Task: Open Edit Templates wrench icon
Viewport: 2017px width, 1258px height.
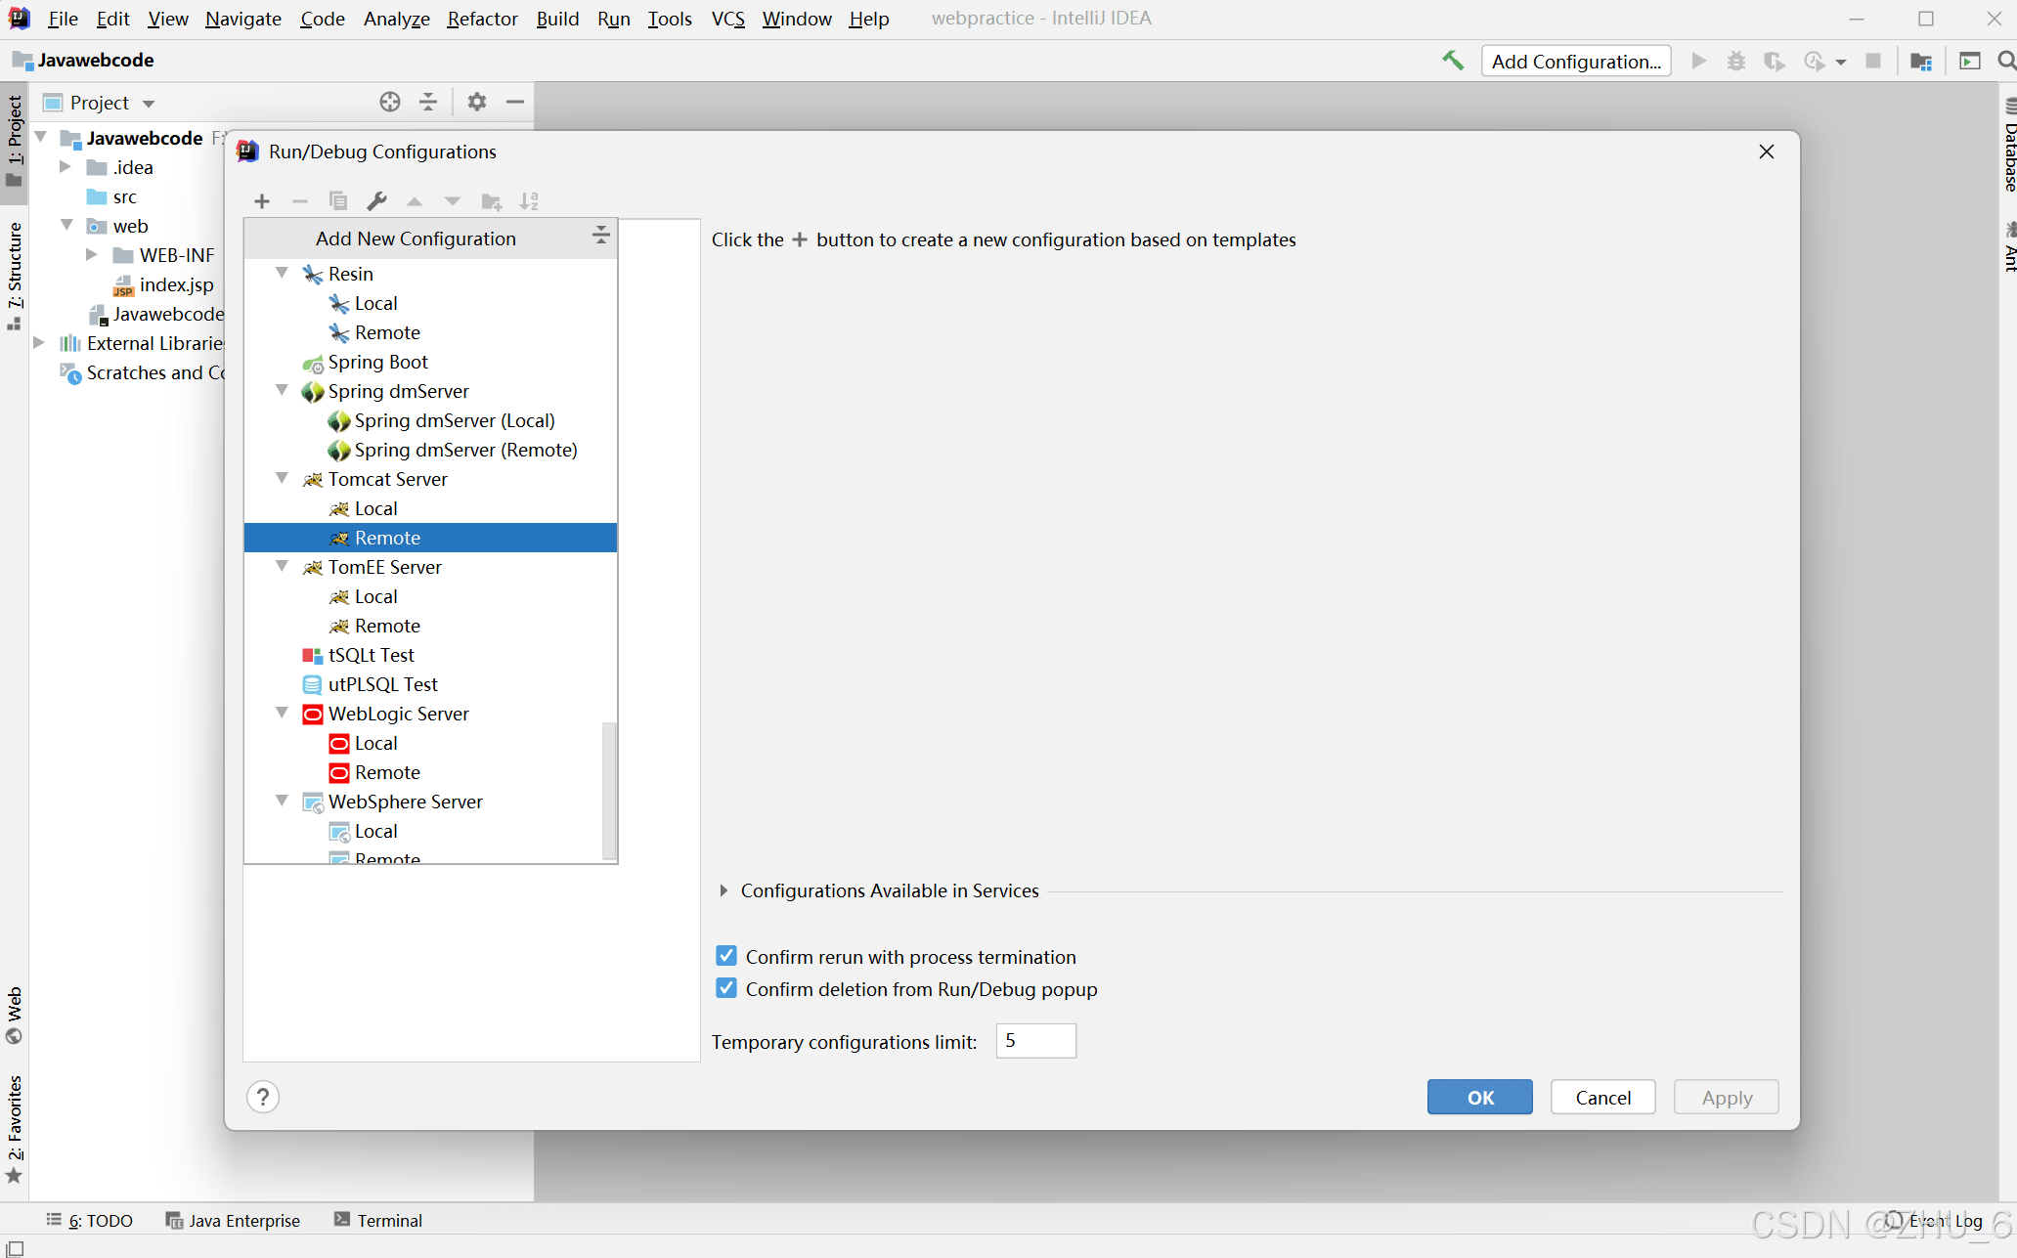Action: tap(376, 201)
